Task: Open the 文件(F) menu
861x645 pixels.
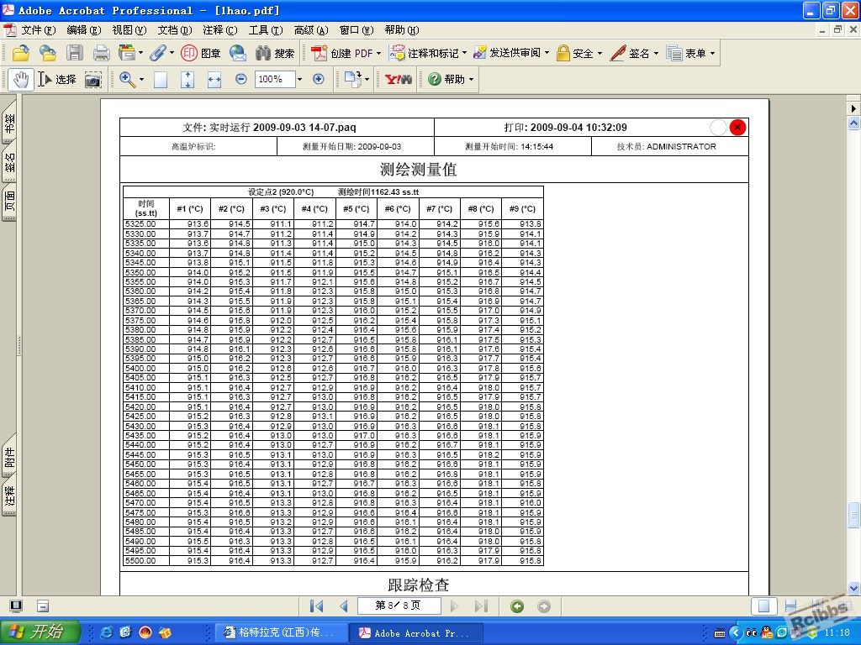Action: click(39, 30)
